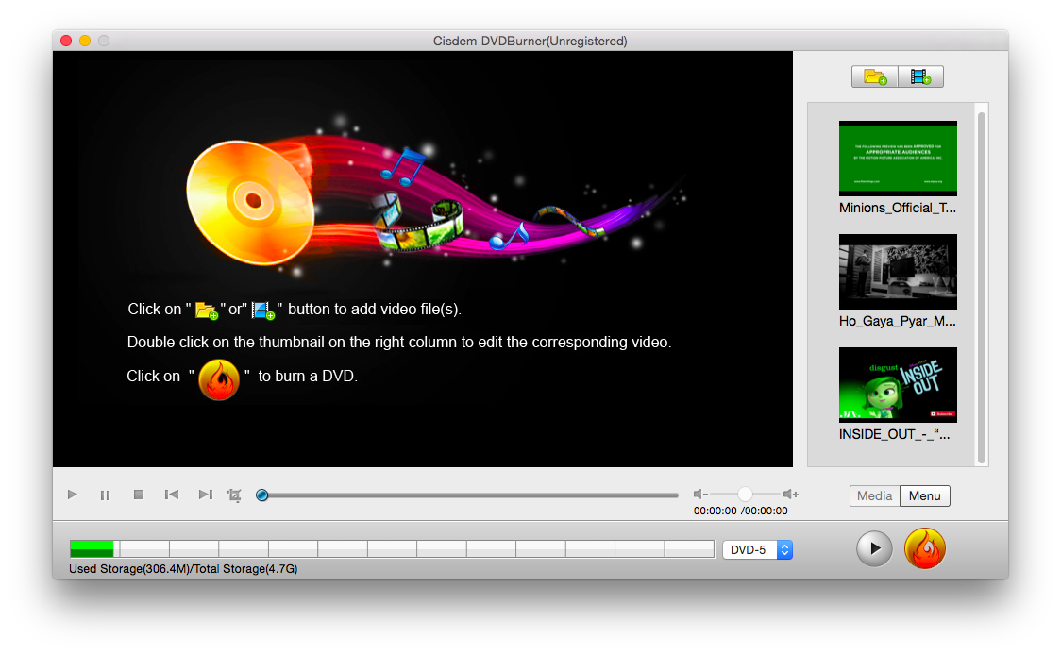Screen dimensions: 1061x655
Task: Switch to the Media tab
Action: (875, 496)
